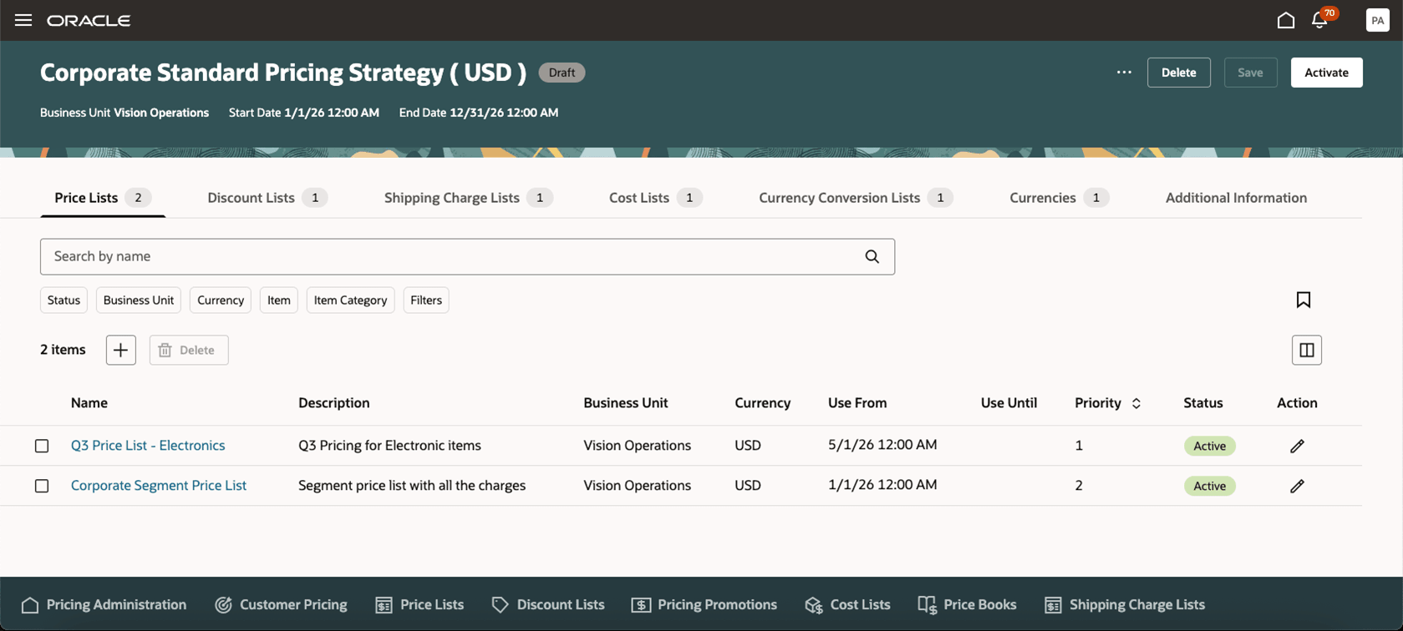Click the Use From column header
This screenshot has height=631, width=1403.
[x=857, y=403]
